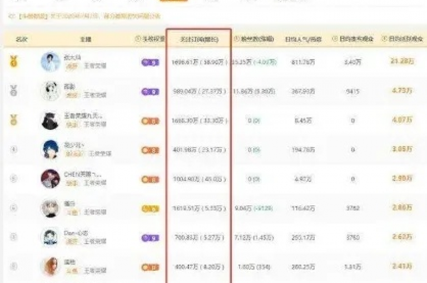Click the info icon beside the fan count column header
The height and width of the screenshot is (283, 427).
(x=236, y=39)
